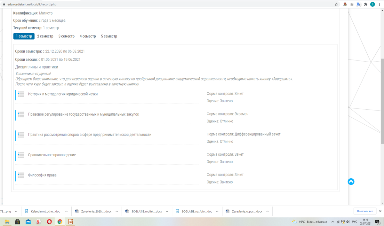Viewport: 384px width, 226px height.
Task: Click list icon beside Сравнительное правоведение
Action: point(21,155)
